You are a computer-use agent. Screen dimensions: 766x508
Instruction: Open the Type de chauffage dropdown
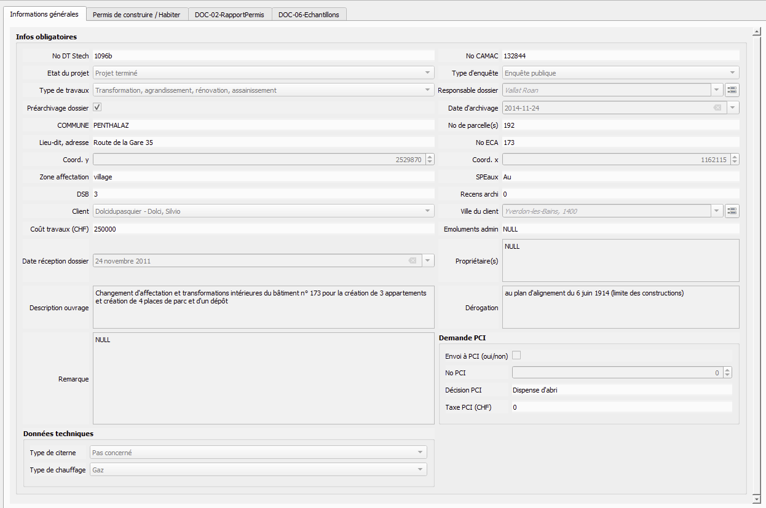point(420,470)
